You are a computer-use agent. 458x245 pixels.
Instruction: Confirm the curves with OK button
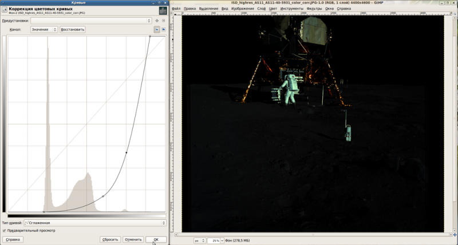click(x=156, y=240)
